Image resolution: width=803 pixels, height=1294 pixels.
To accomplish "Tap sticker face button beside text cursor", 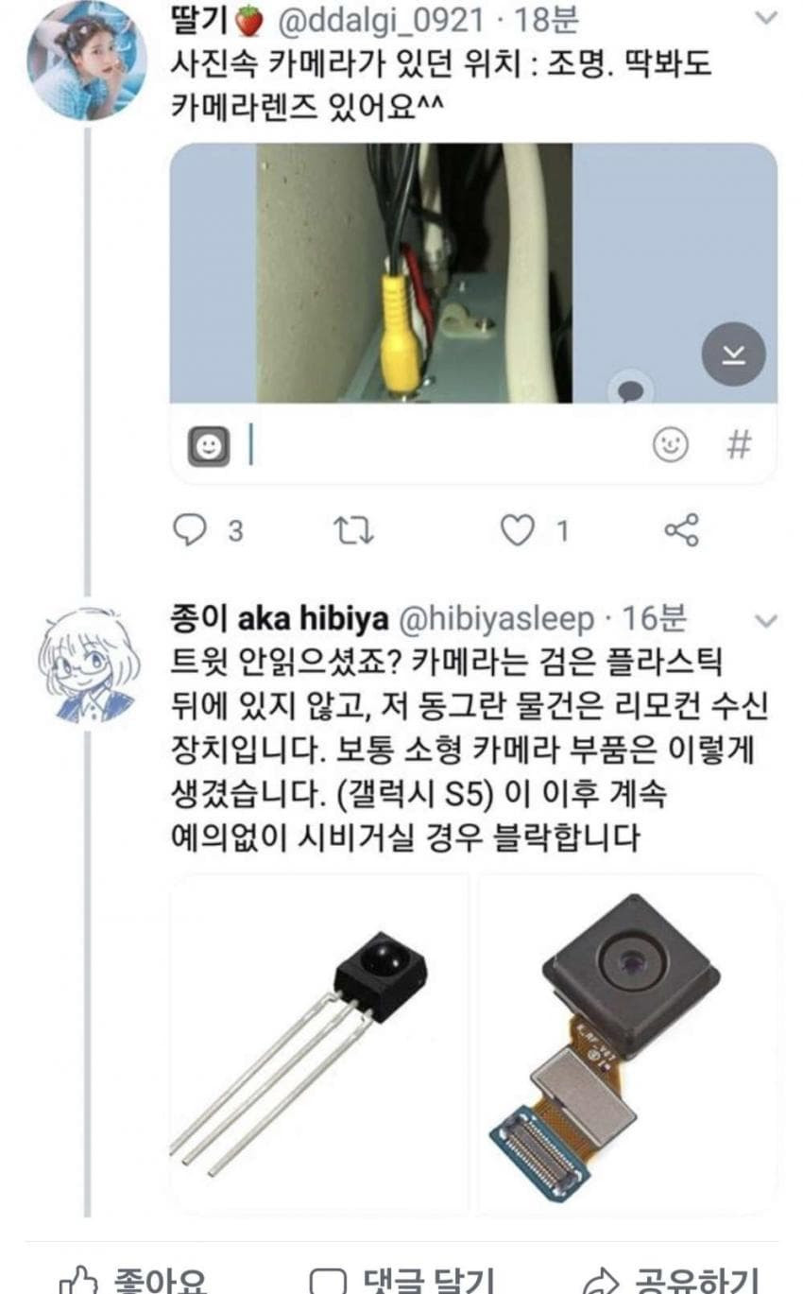I will 208,445.
